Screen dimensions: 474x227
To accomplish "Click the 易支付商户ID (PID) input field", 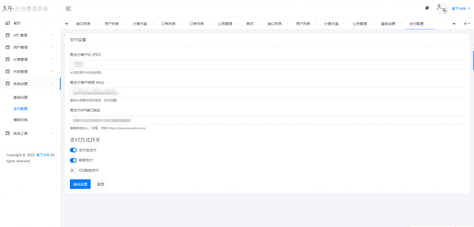I will (x=267, y=64).
